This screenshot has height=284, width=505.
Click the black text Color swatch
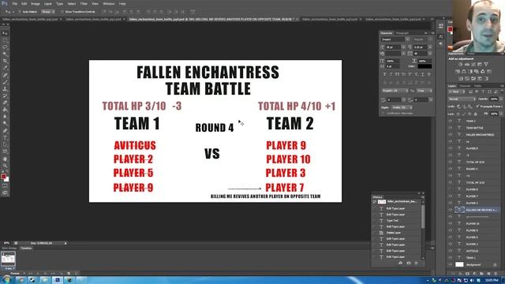(425, 66)
